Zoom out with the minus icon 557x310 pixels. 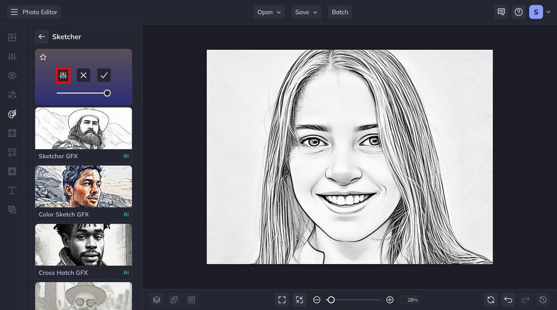coord(317,300)
